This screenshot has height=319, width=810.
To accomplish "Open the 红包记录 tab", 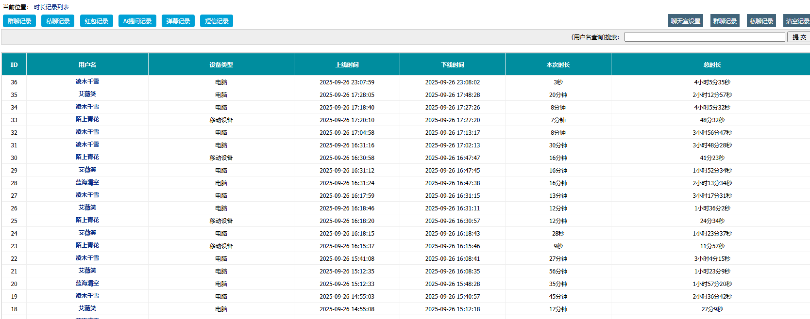I will coord(96,21).
